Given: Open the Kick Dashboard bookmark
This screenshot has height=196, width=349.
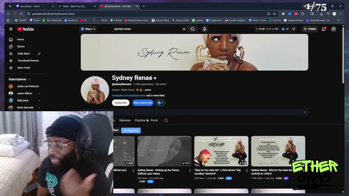Looking at the screenshot, I should click(52, 20).
